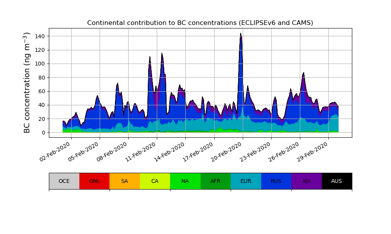Click the dark green AFR swatch
Screen dimensions: 391x234
pos(215,181)
